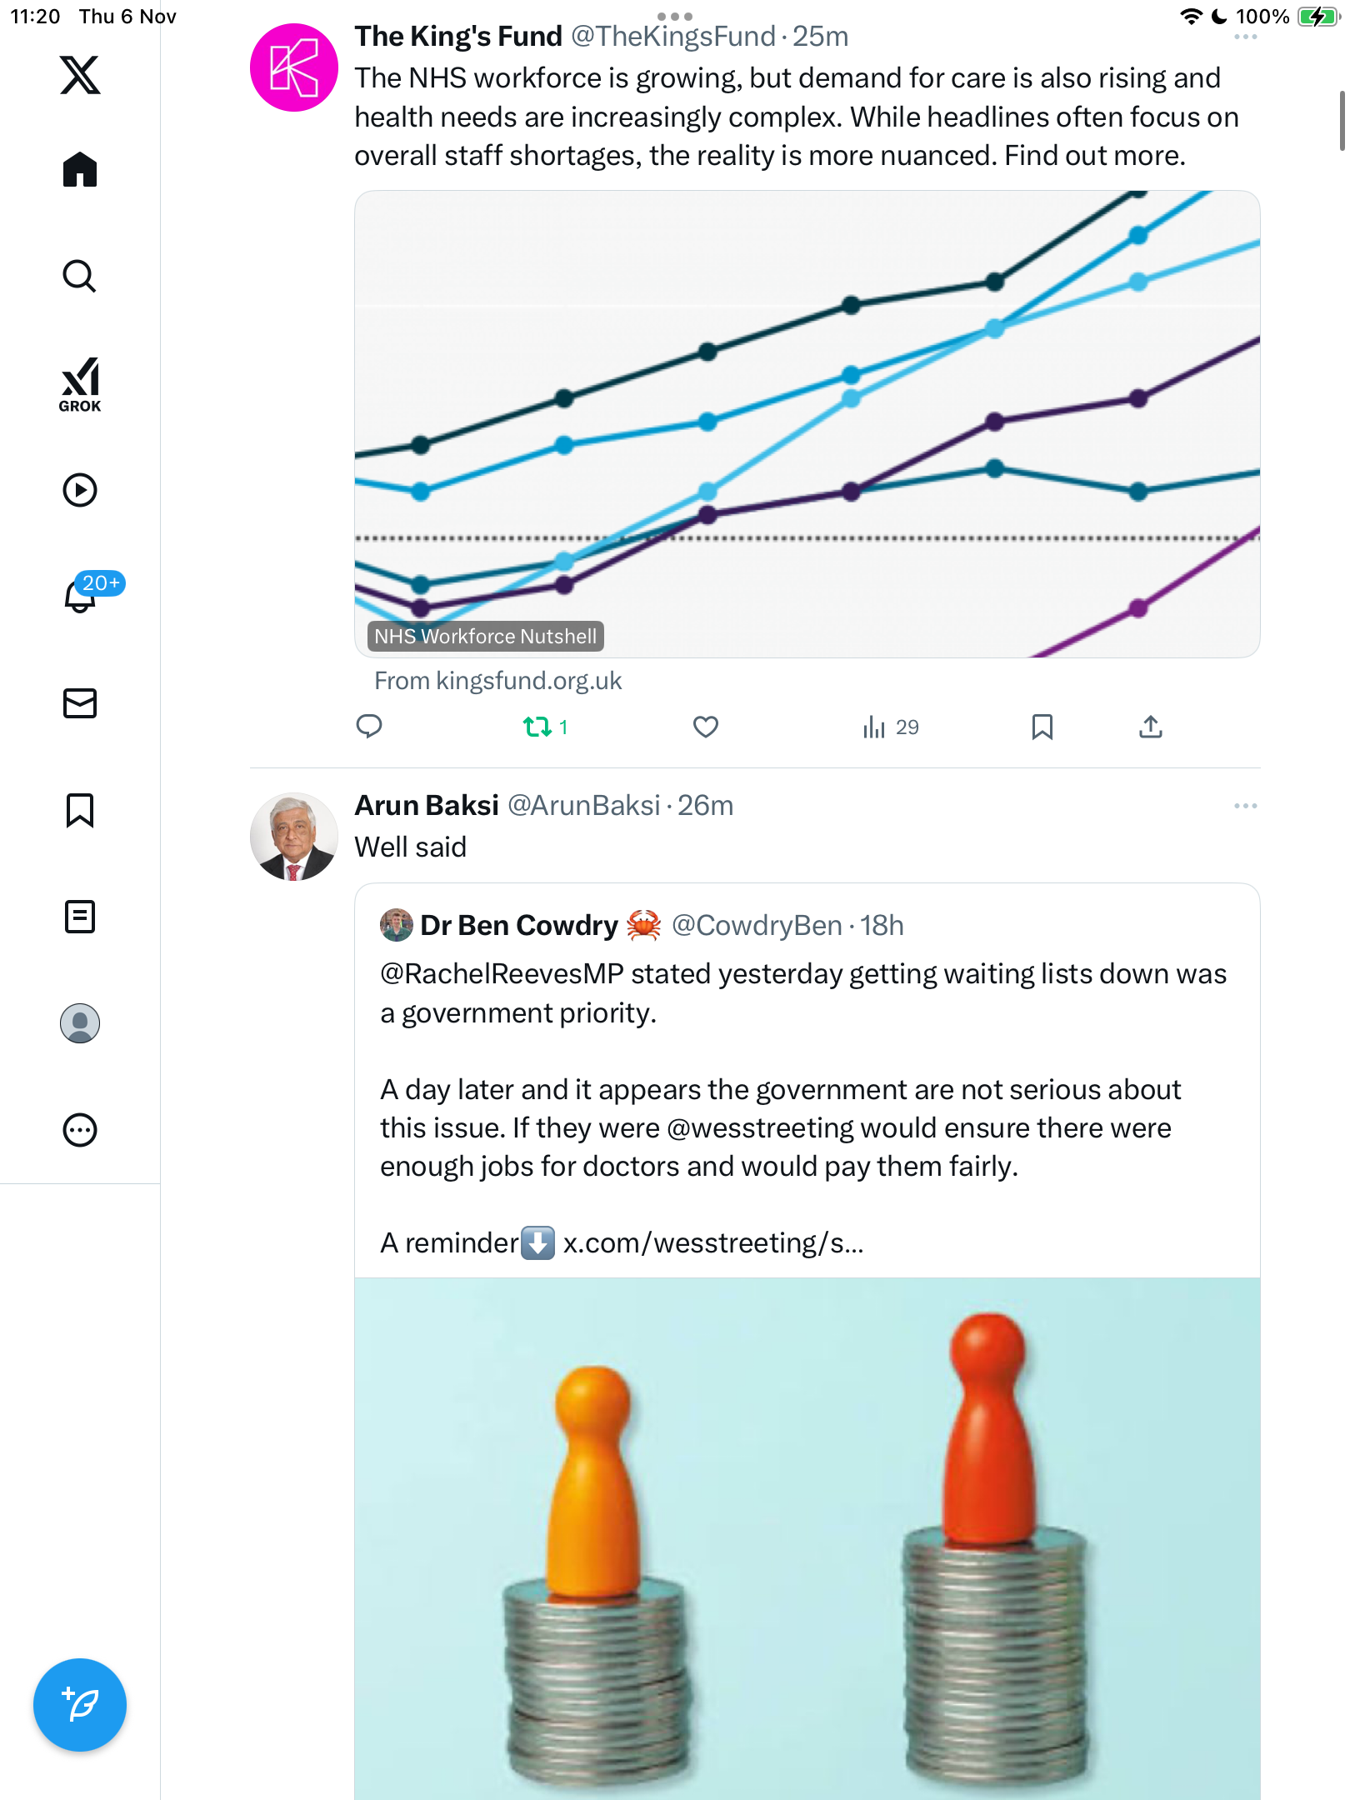Like The King's Fund post
This screenshot has height=1800, width=1350.
point(705,727)
